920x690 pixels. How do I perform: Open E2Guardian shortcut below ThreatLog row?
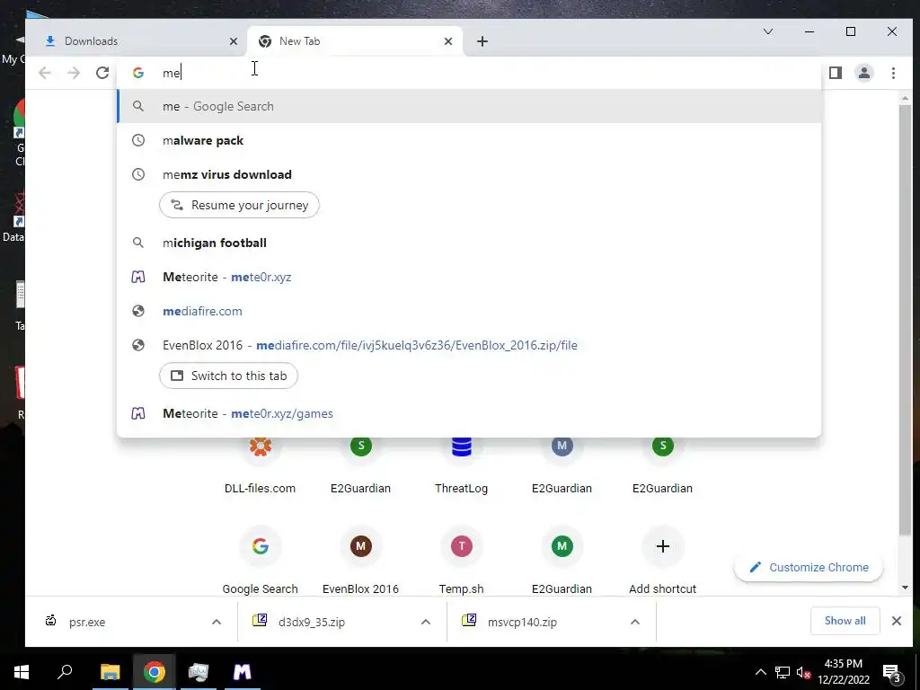(x=562, y=561)
